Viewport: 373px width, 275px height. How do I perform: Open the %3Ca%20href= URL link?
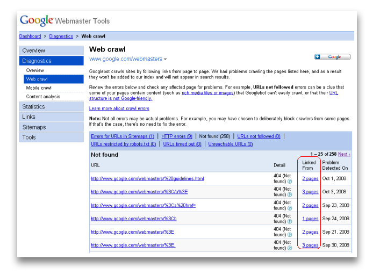143,205
